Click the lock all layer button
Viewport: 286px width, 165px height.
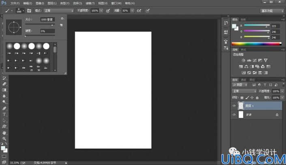point(257,98)
